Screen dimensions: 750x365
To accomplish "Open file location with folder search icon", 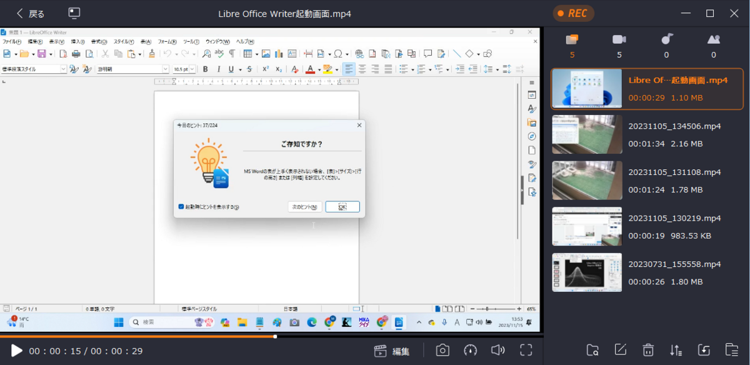I will click(592, 350).
